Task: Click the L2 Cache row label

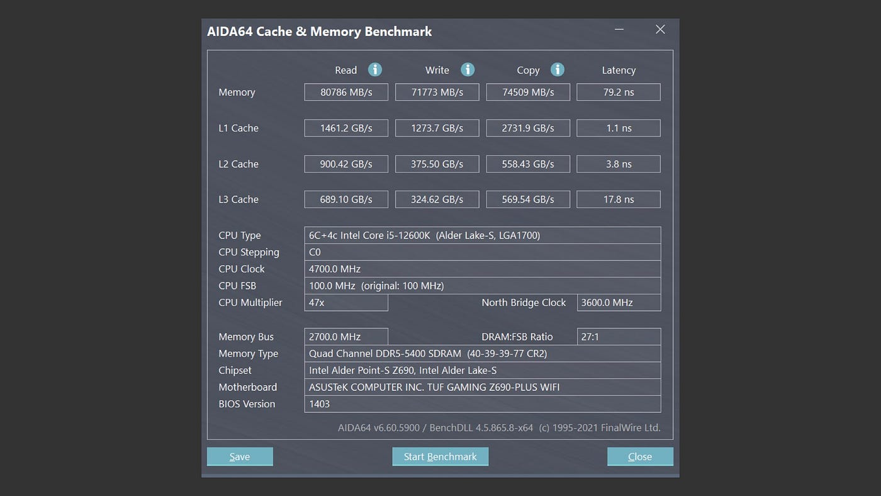Action: pyautogui.click(x=238, y=164)
